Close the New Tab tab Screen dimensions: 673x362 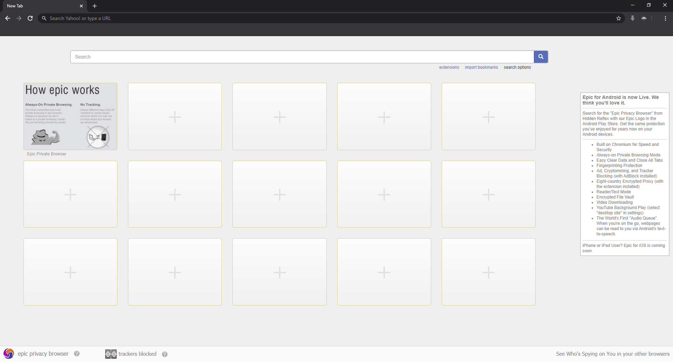[81, 6]
